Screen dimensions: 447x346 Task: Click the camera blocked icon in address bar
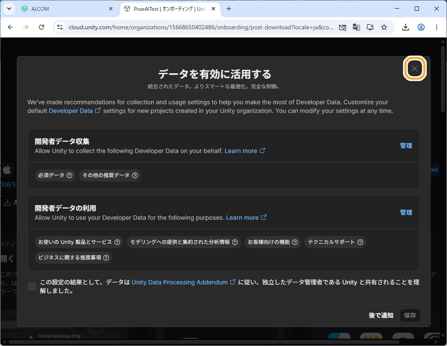342,27
